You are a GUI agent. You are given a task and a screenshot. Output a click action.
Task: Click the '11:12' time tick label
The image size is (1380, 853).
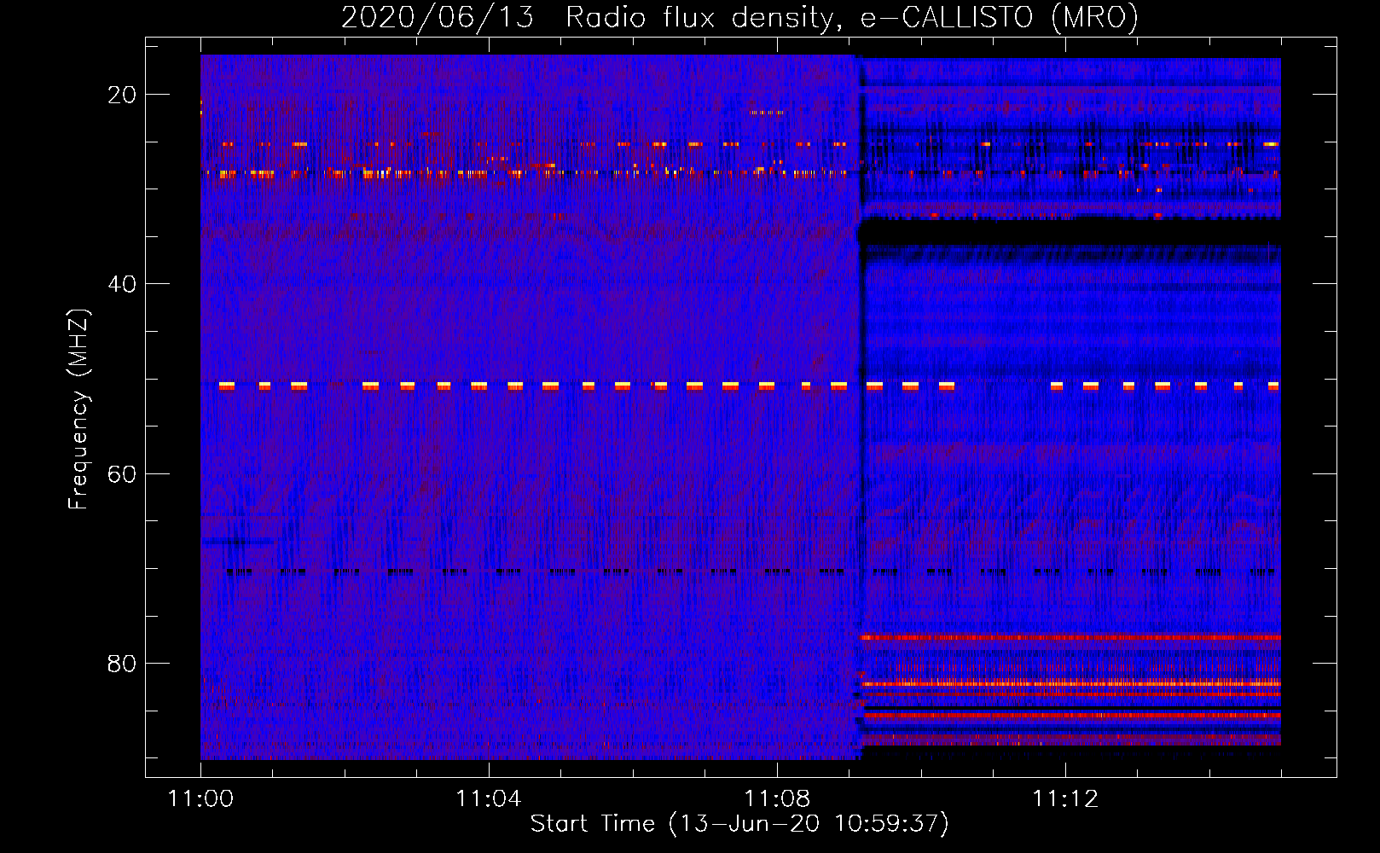(1065, 799)
